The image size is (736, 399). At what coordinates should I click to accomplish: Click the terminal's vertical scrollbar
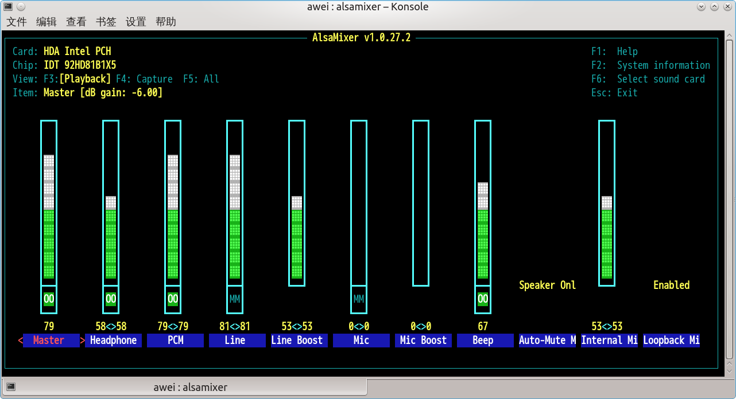click(730, 201)
